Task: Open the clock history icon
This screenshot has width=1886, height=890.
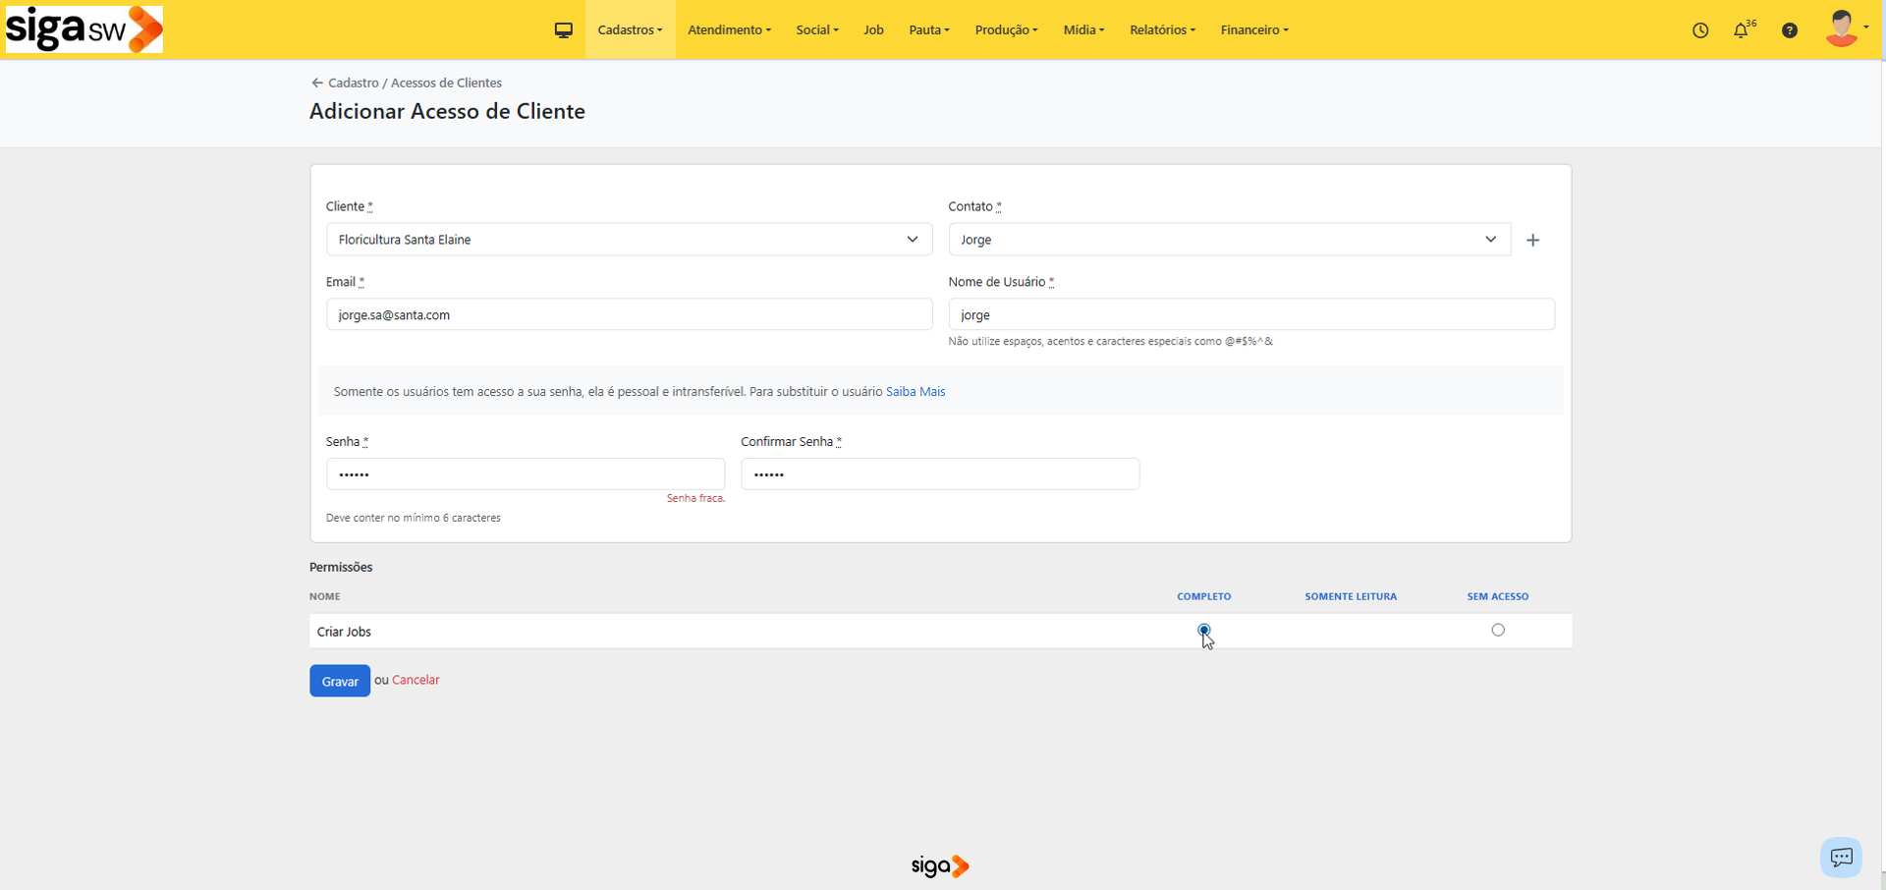Action: [x=1700, y=30]
